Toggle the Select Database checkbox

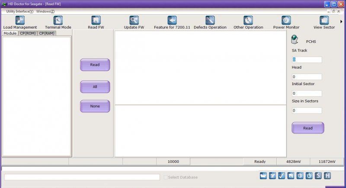tap(166, 177)
